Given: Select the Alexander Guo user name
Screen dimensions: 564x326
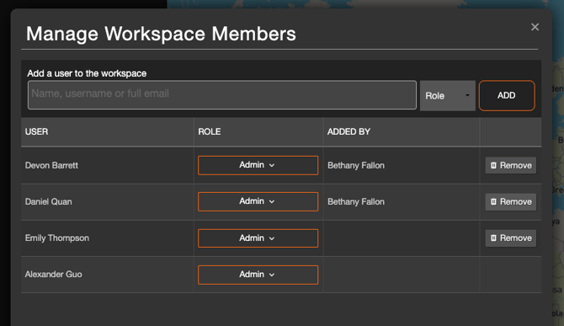Looking at the screenshot, I should click(x=54, y=274).
